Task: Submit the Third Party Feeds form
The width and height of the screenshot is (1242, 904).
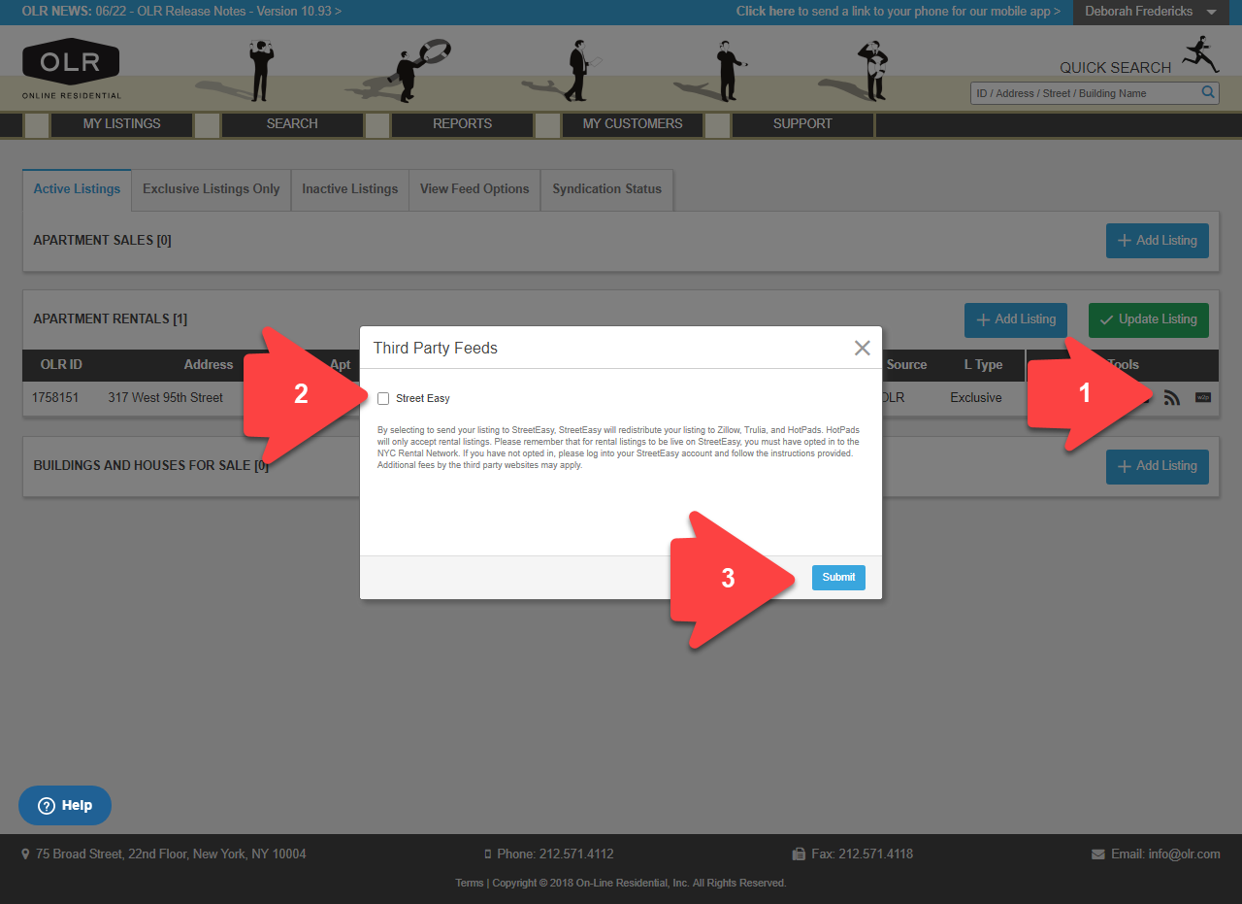Action: (838, 577)
